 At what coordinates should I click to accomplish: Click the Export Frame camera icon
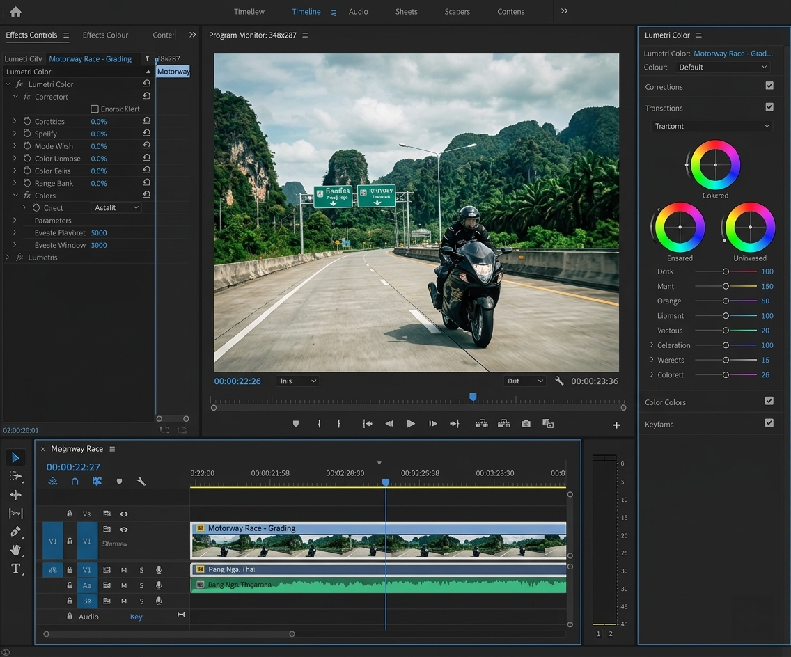[526, 424]
